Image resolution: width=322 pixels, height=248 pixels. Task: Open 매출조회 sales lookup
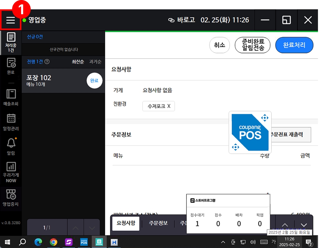point(11,97)
